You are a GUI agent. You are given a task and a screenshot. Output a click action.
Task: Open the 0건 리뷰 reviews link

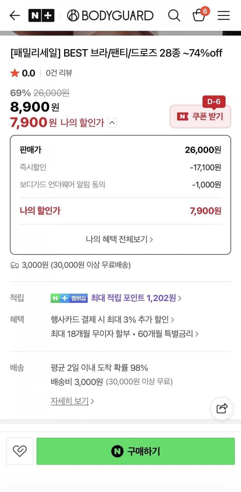[59, 73]
